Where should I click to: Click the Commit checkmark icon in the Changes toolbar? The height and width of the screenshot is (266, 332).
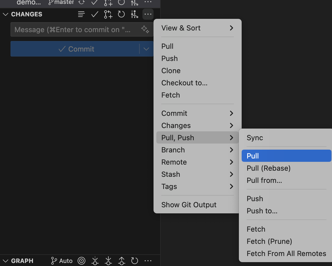coord(95,14)
